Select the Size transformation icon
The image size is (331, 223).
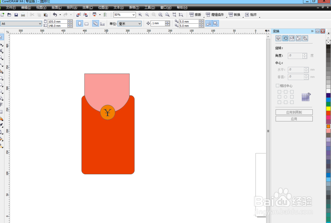pos(299,38)
